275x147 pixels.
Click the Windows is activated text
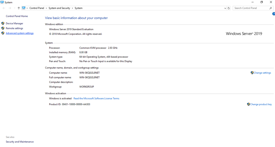click(60, 98)
